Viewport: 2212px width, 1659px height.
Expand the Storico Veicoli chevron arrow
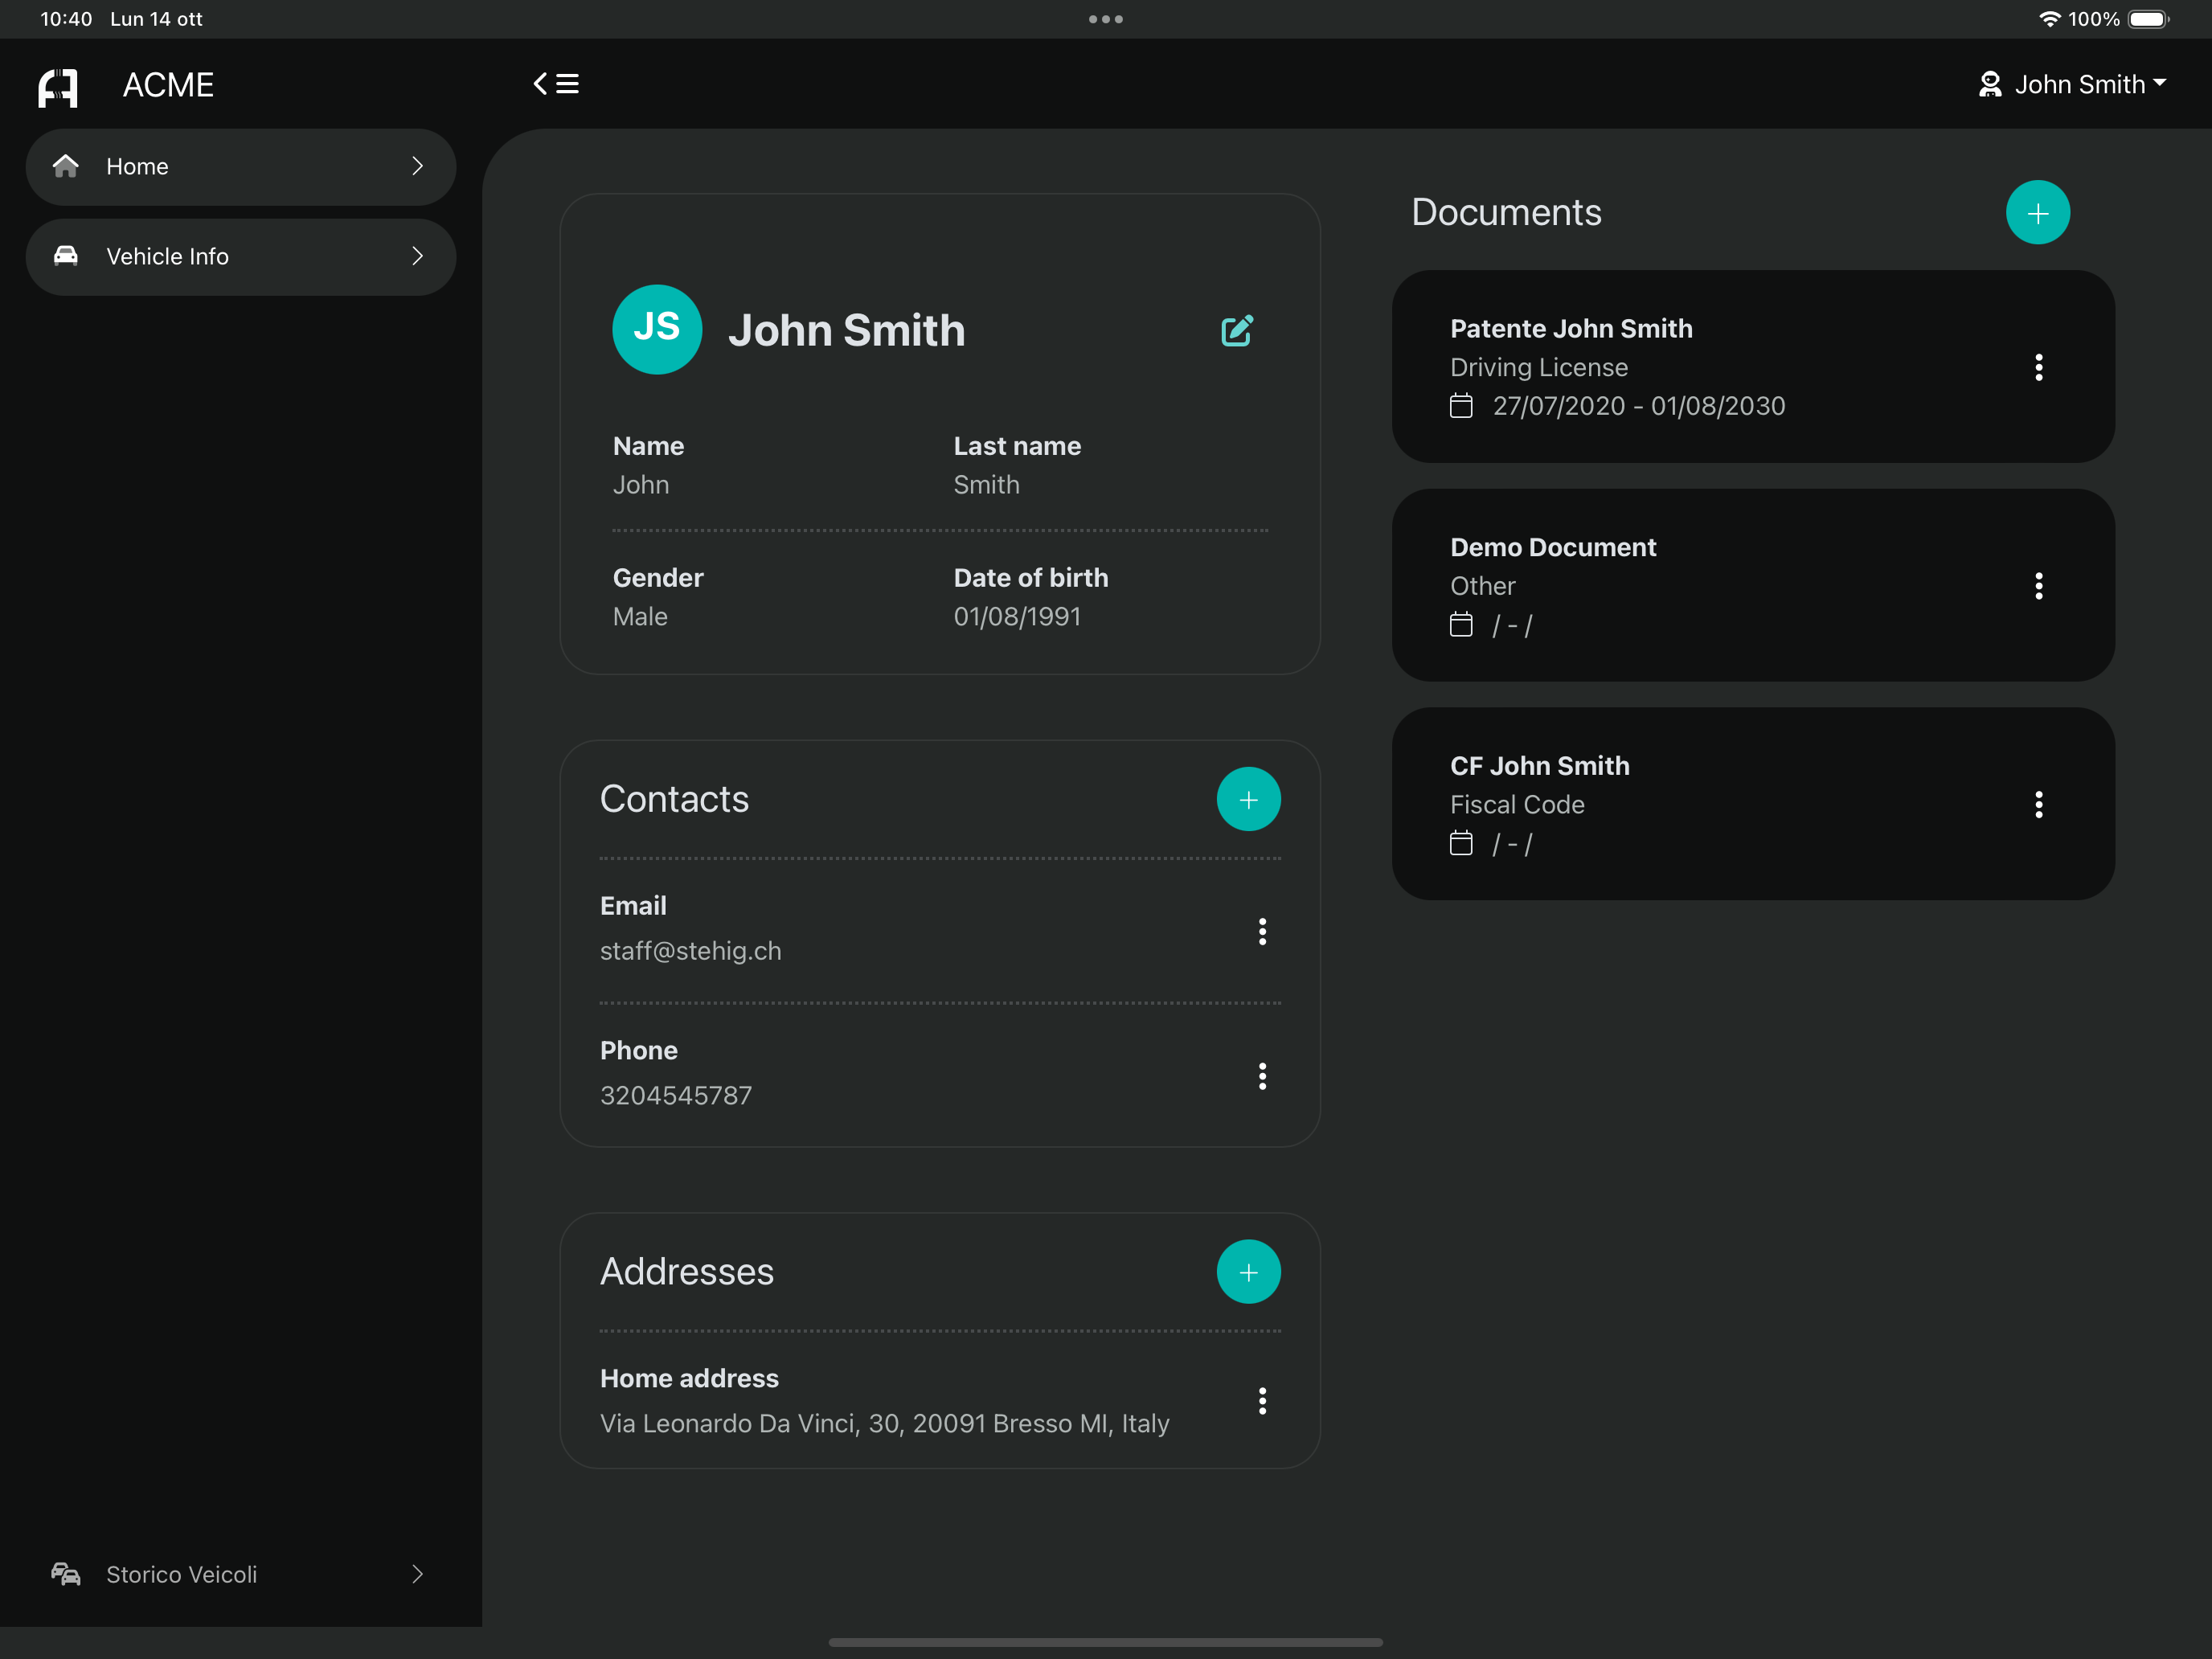point(418,1574)
